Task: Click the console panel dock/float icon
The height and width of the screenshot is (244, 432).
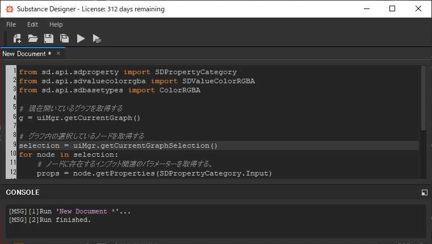Action: pyautogui.click(x=425, y=192)
